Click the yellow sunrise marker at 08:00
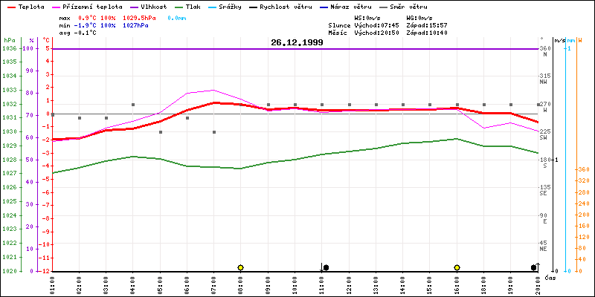 pyautogui.click(x=240, y=267)
